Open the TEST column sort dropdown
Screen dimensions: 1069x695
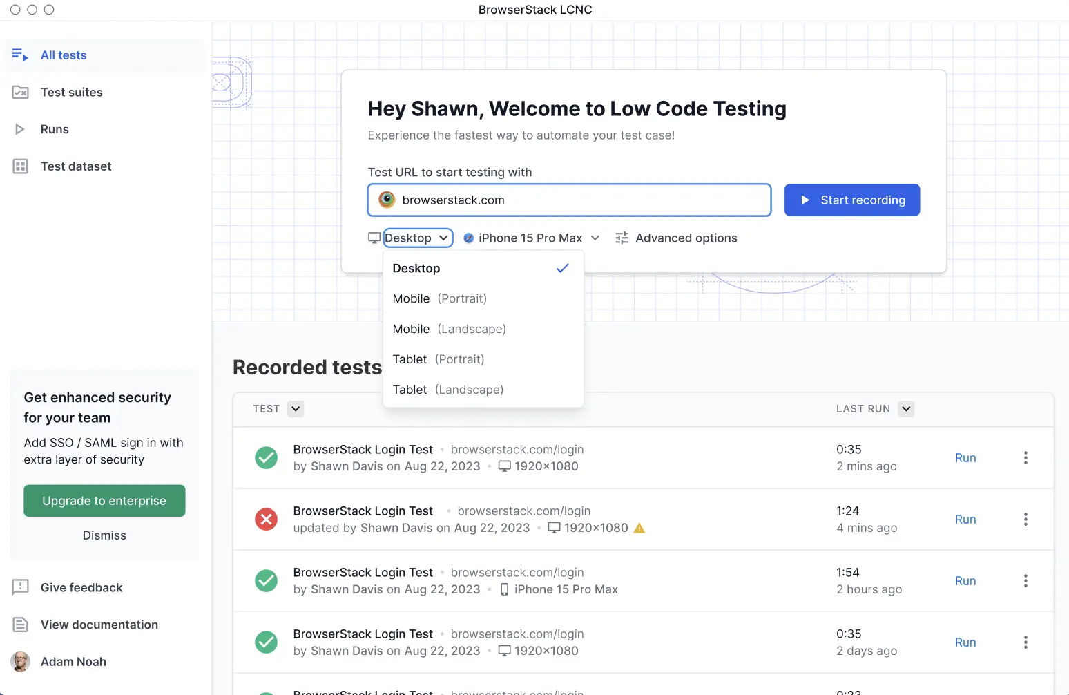(296, 409)
